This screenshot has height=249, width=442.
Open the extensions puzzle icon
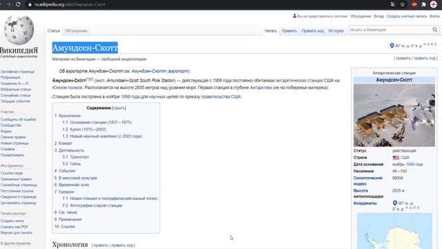[x=423, y=4]
